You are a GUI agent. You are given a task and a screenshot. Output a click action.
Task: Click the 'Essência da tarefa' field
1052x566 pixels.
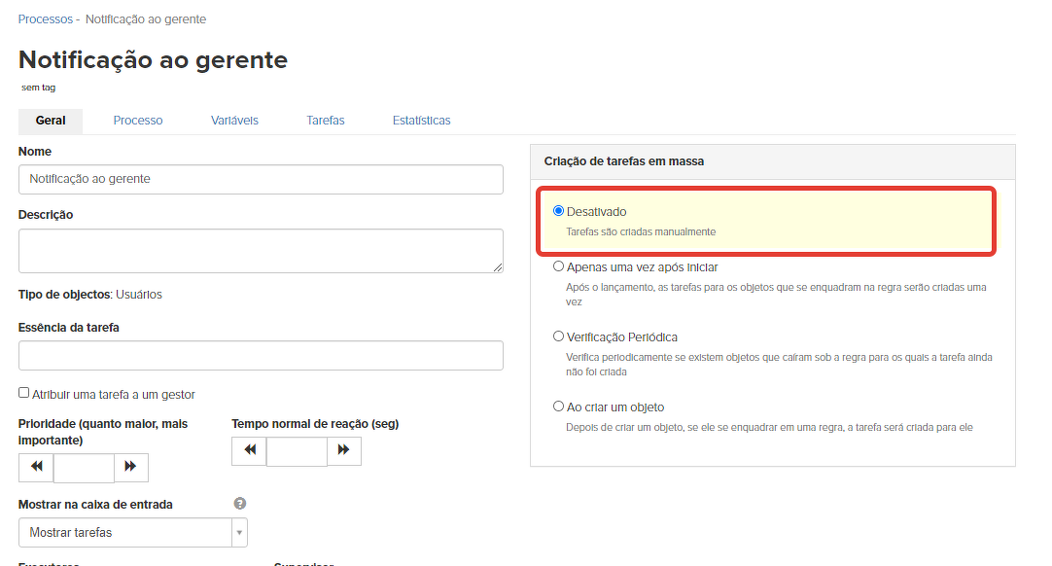tap(261, 355)
